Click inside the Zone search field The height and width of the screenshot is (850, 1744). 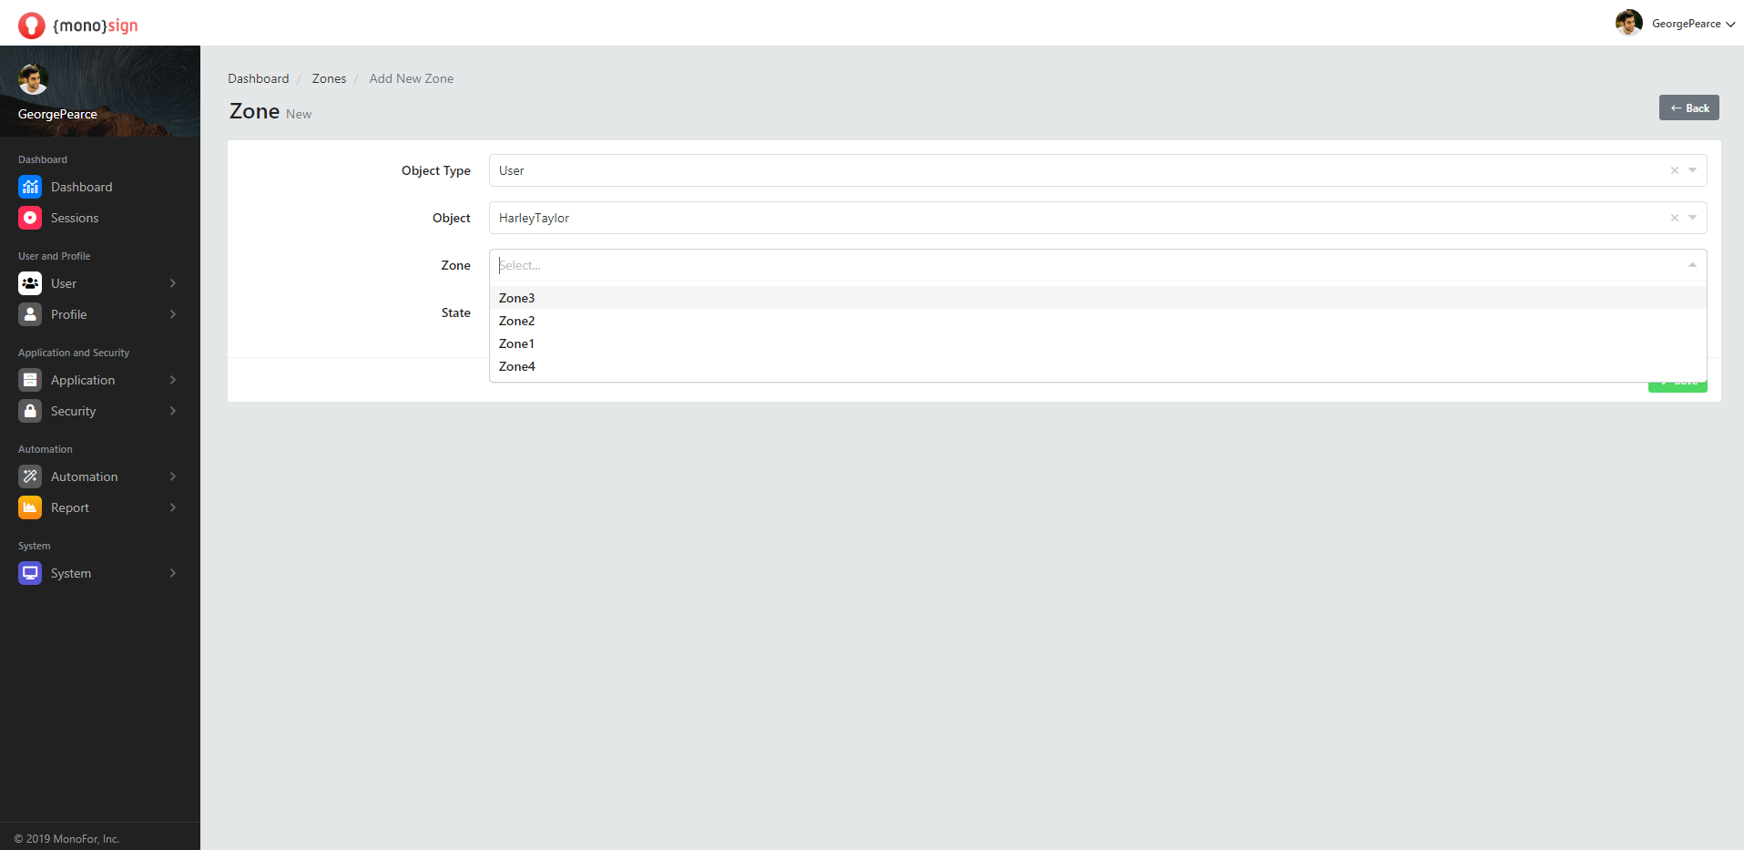click(1084, 265)
